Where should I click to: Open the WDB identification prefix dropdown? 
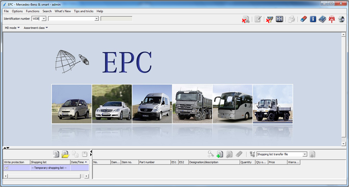44,19
